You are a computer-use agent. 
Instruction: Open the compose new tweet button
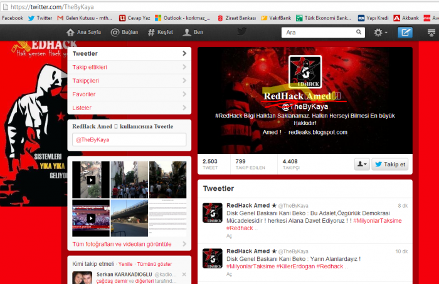(406, 32)
